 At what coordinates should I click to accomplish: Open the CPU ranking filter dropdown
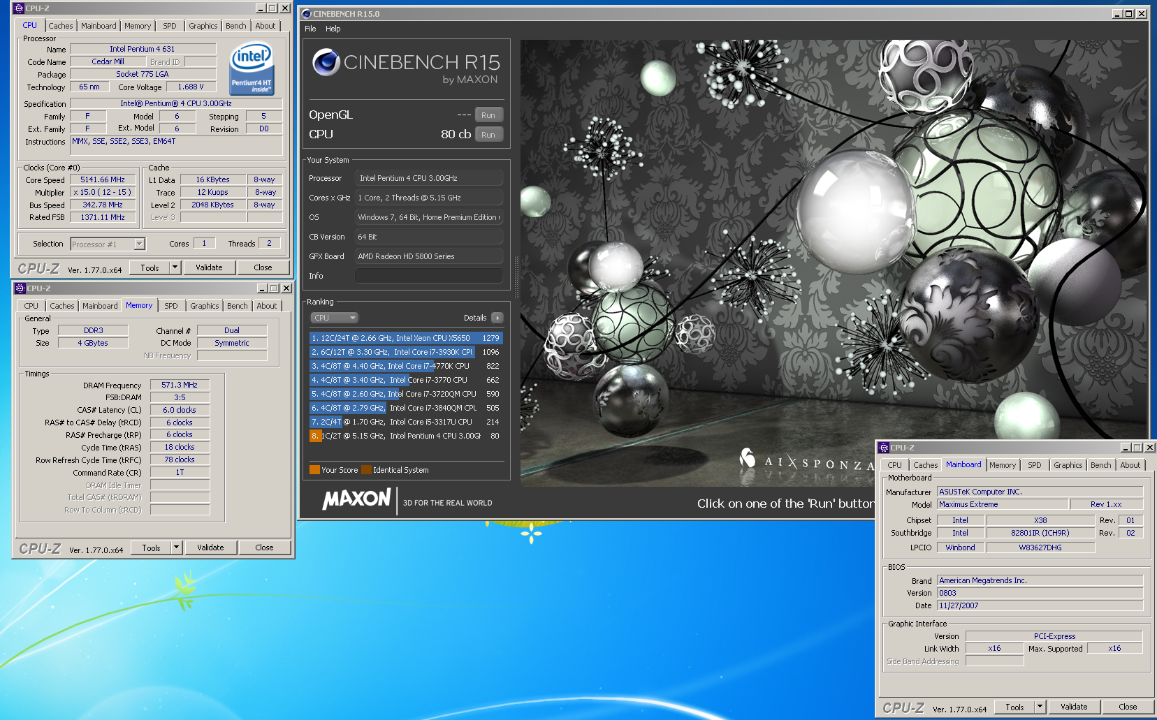(334, 318)
